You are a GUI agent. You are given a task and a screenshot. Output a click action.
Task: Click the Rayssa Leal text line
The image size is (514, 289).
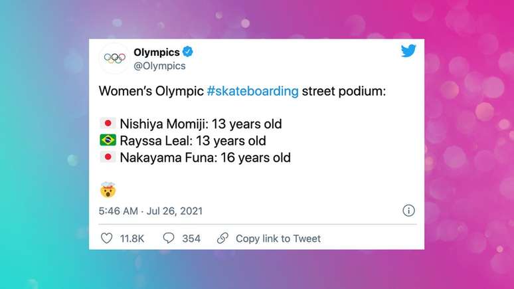tap(193, 141)
